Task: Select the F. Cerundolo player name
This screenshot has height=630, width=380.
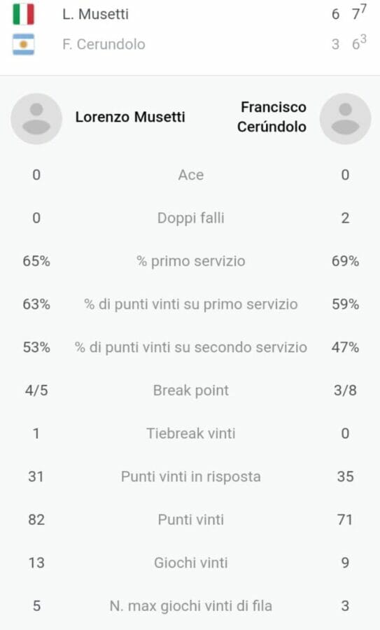Action: click(104, 44)
